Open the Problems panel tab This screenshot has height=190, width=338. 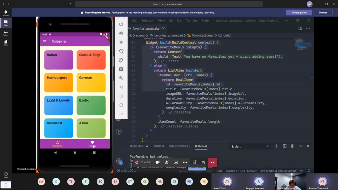pyautogui.click(x=136, y=146)
